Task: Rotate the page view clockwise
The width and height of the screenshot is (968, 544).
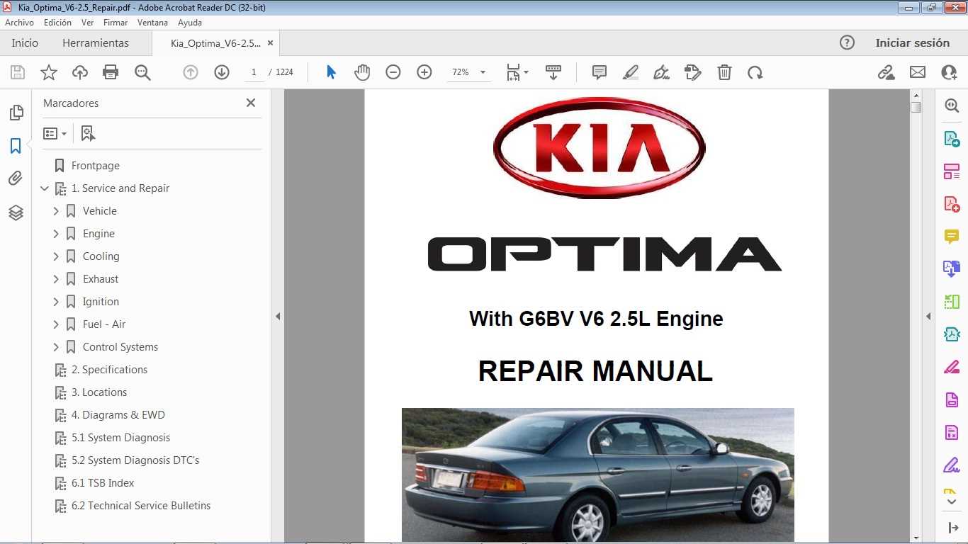Action: tap(755, 72)
